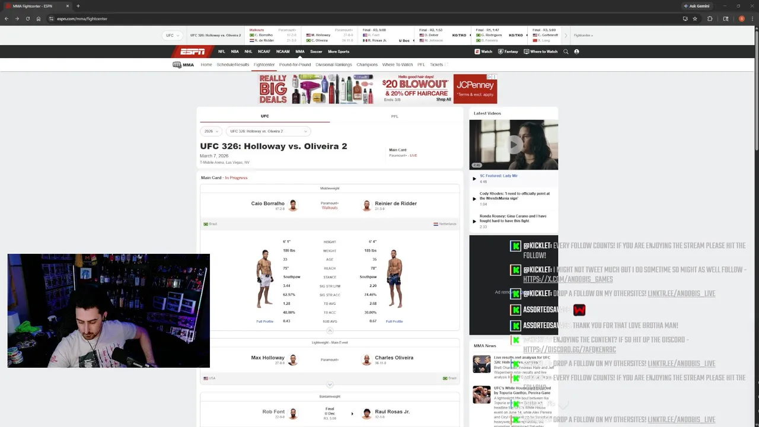759x427 pixels.
Task: Go to MMA Home
Action: 206,65
